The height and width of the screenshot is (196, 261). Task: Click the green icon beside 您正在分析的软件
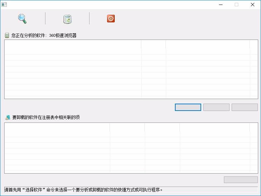click(x=7, y=35)
